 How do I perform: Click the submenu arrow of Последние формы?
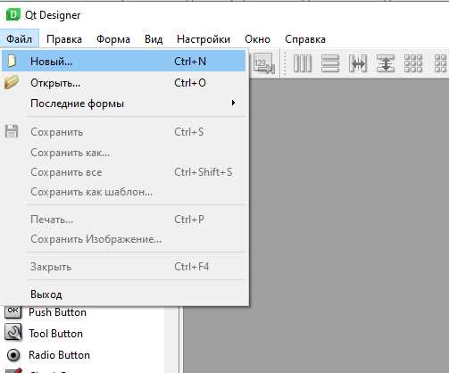click(x=233, y=103)
